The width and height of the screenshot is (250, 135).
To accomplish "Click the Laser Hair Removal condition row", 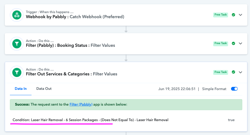I will click(x=90, y=120).
